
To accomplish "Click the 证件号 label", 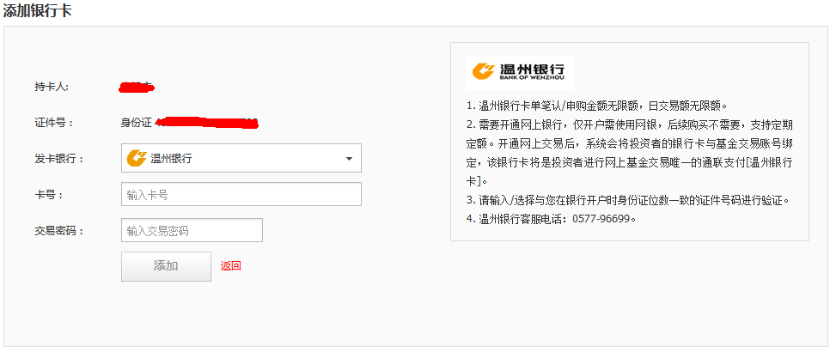I will click(x=52, y=123).
